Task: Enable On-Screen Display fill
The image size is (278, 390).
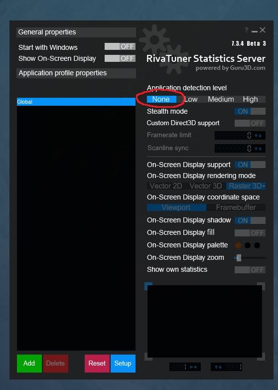Action: tap(250, 233)
